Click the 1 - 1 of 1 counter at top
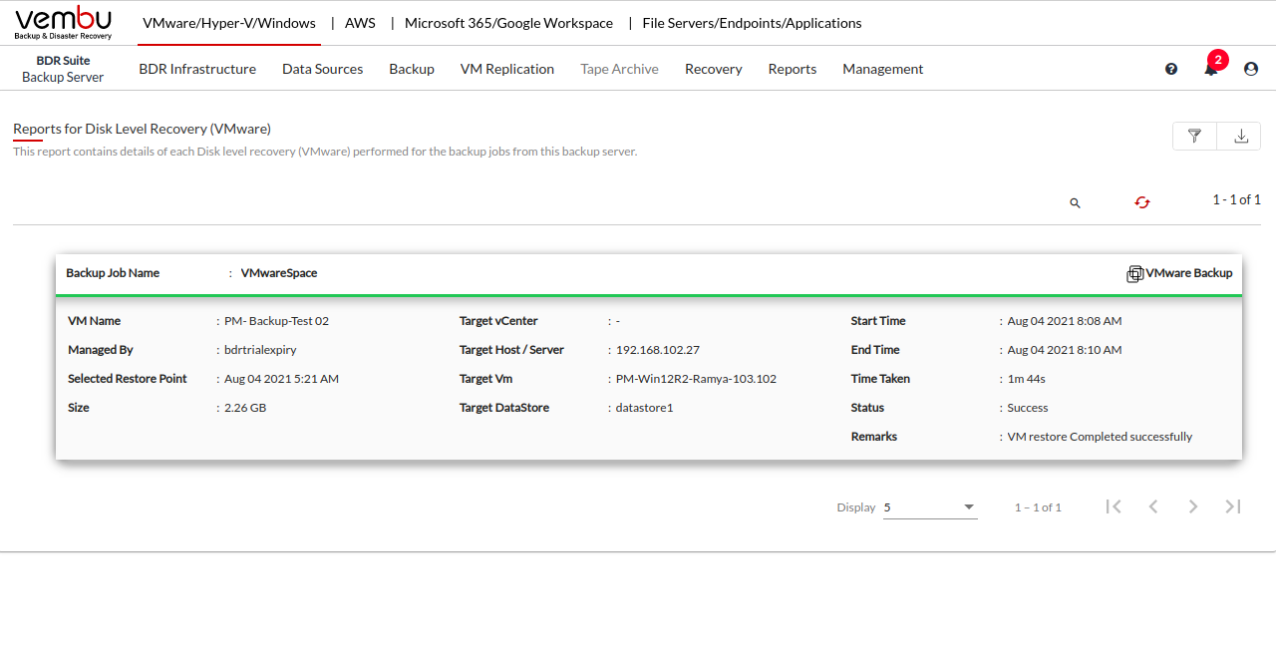The image size is (1276, 668). coord(1236,199)
